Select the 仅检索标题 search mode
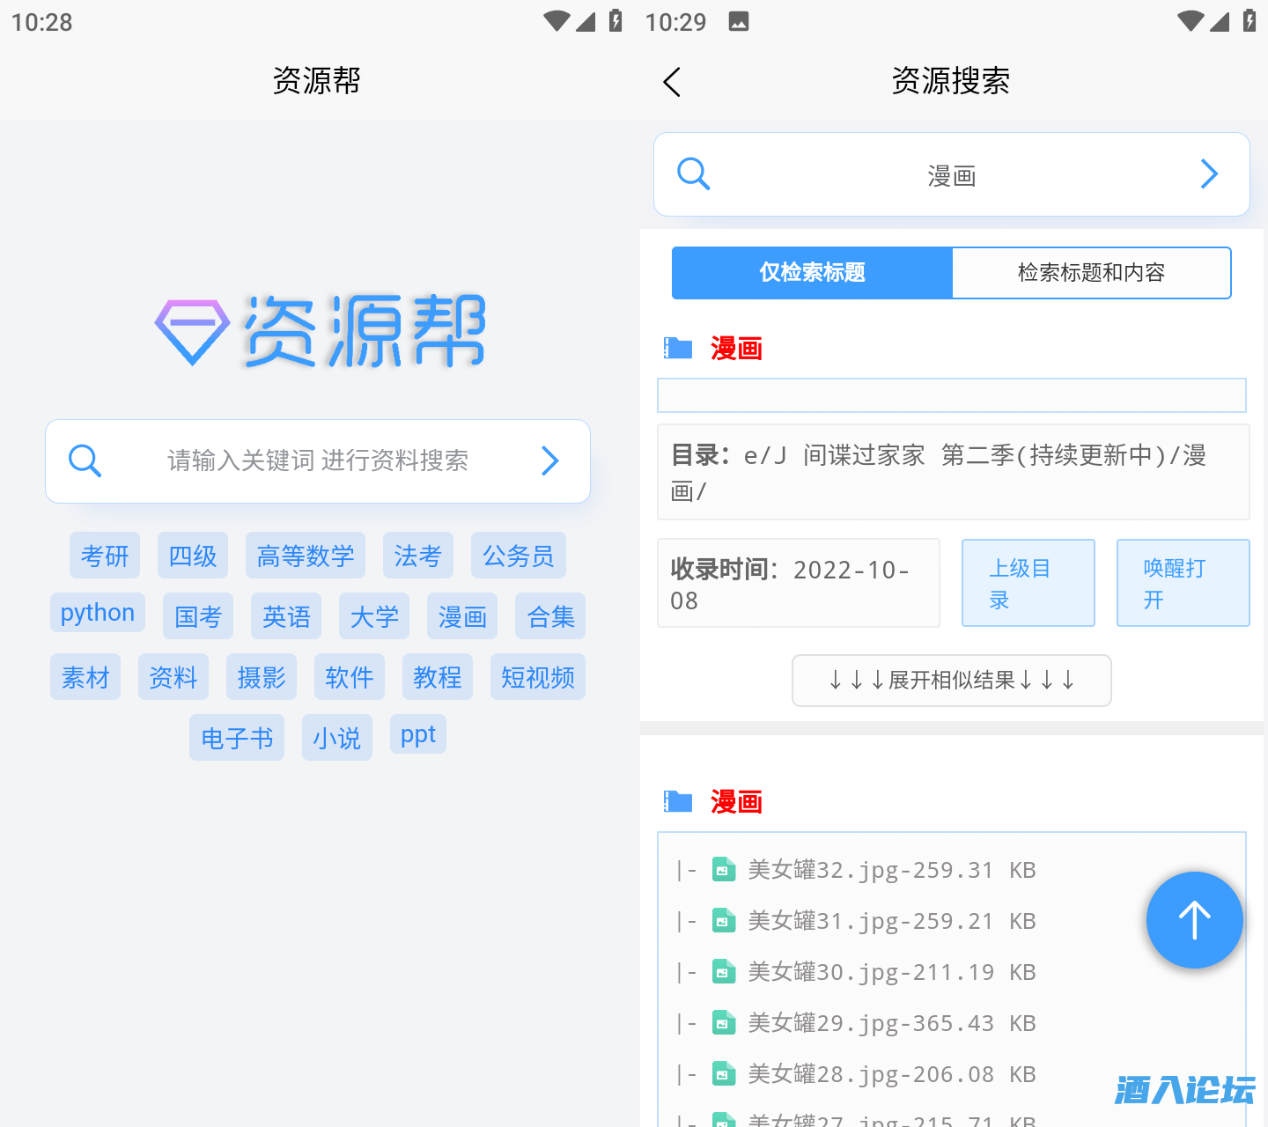Viewport: 1268px width, 1127px height. [x=812, y=273]
